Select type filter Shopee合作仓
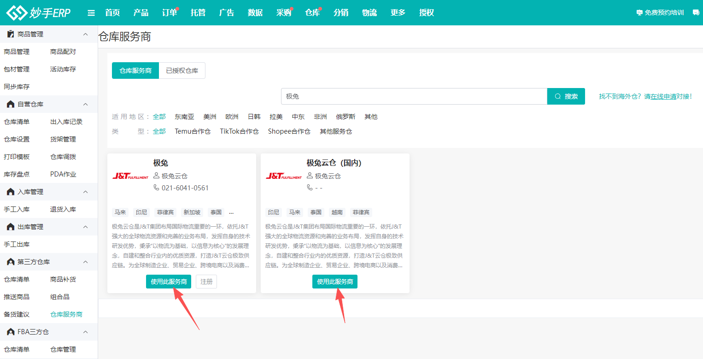The image size is (703, 359). point(289,131)
